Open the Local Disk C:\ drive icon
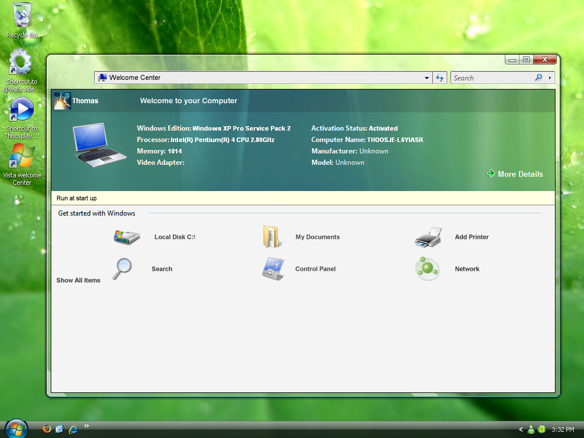 (x=127, y=237)
